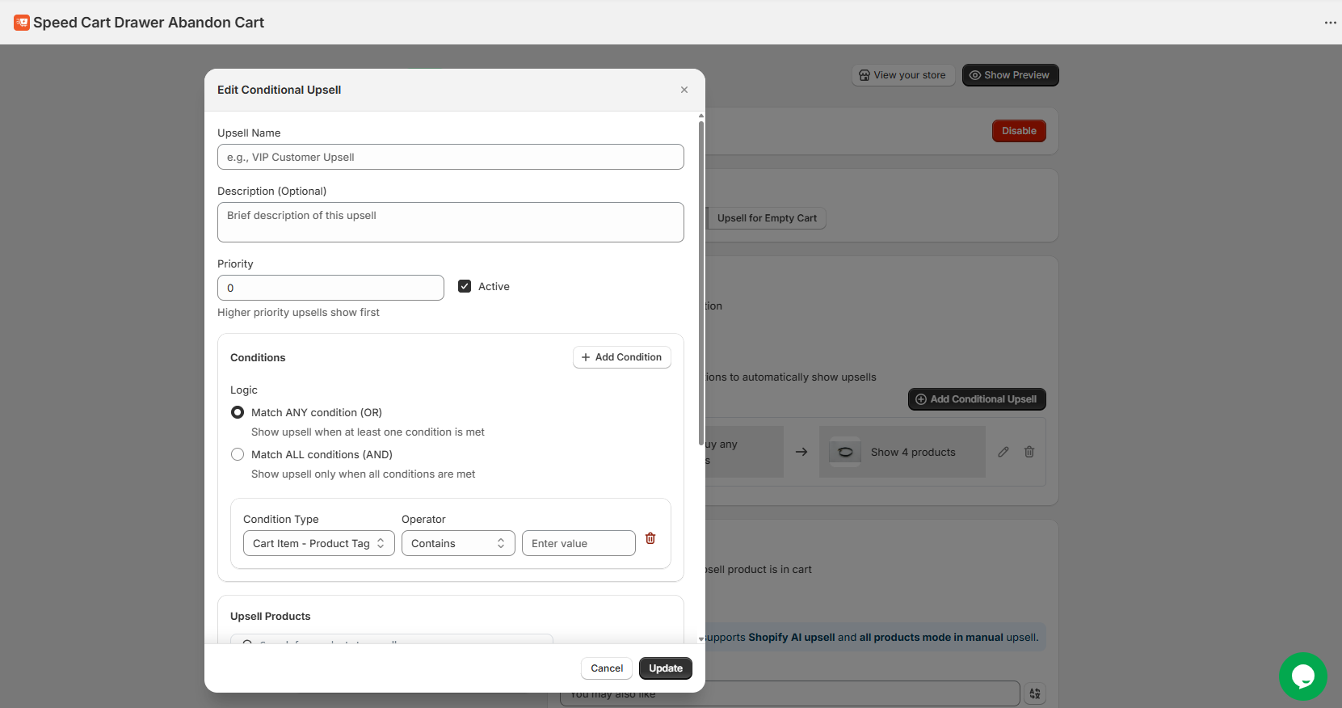This screenshot has height=708, width=1342.
Task: Click the trash icon beside Show 4 products
Action: pyautogui.click(x=1029, y=452)
